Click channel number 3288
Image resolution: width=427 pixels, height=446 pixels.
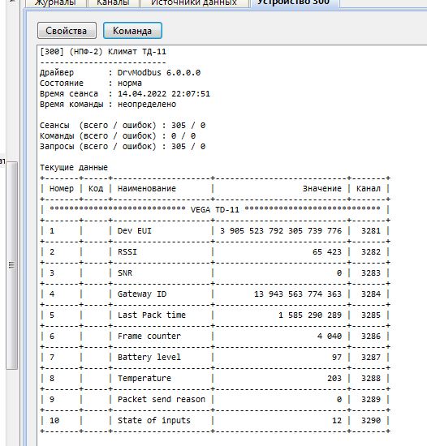click(371, 378)
